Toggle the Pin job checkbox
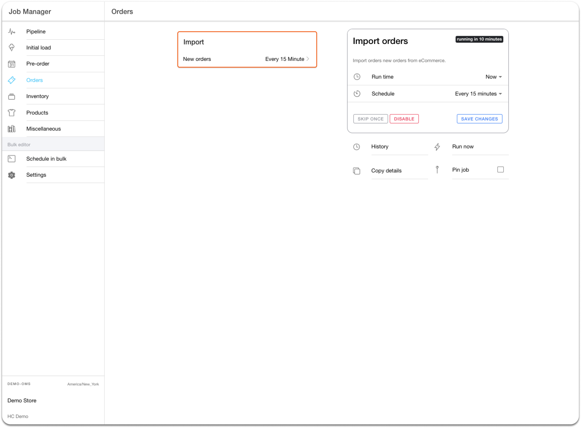 [x=500, y=170]
